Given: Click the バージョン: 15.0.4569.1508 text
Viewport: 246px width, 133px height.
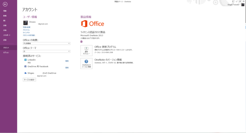Looking at the screenshot, I should point(104,52).
